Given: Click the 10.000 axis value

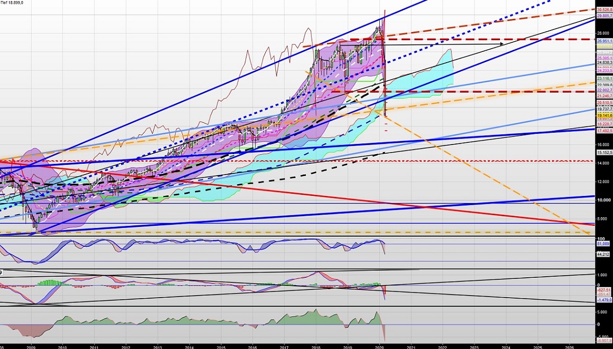Looking at the screenshot, I should tap(603, 200).
